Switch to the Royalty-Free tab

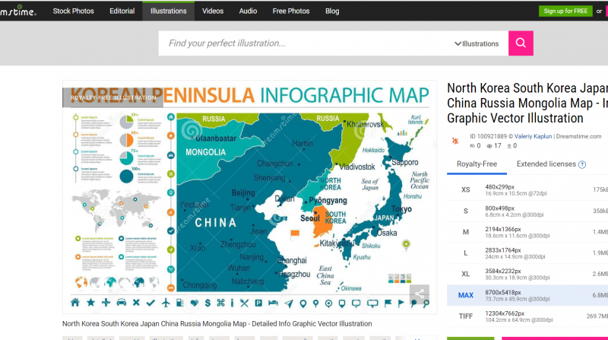point(477,164)
